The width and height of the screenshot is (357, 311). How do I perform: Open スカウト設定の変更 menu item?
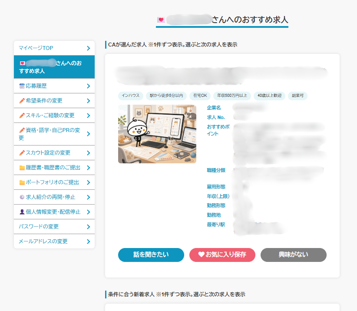coord(54,153)
